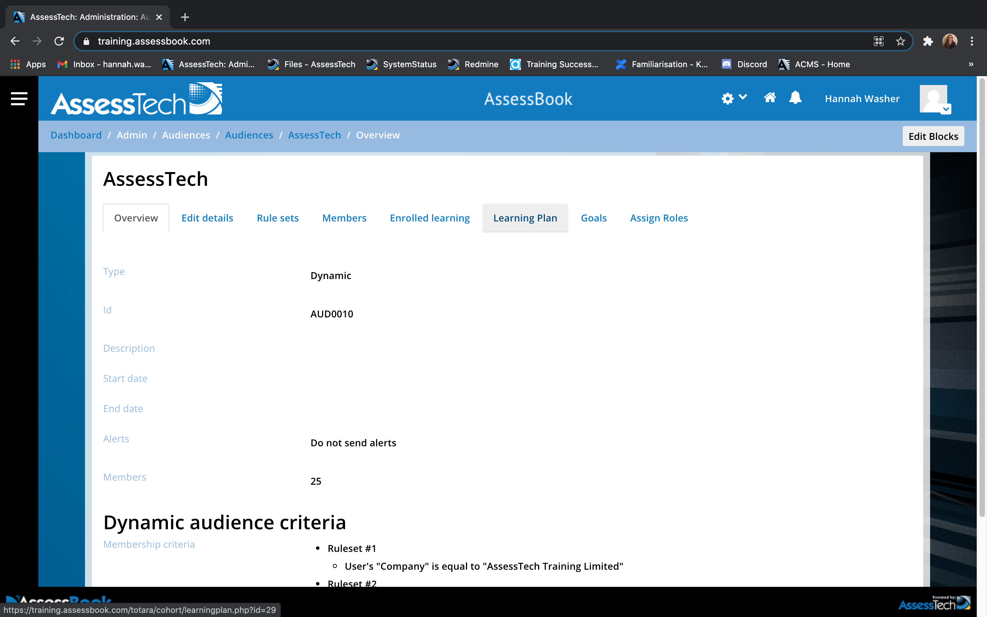
Task: Open the AssessTech breadcrumb link
Action: pyautogui.click(x=315, y=135)
